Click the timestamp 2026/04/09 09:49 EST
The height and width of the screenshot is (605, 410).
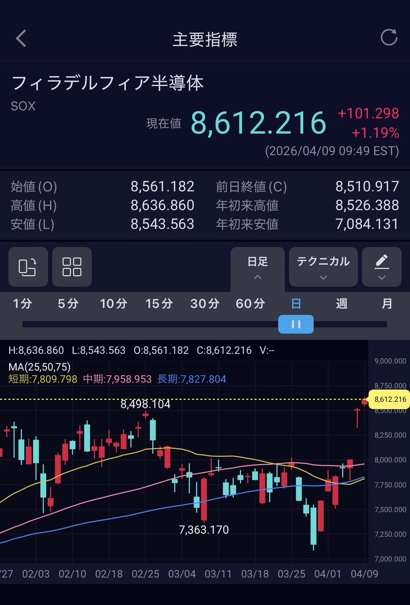pos(332,151)
